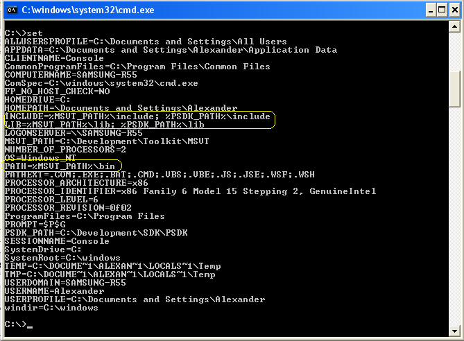The height and width of the screenshot is (341, 464).
Task: Click the scrollbar down arrow
Action: 454,330
